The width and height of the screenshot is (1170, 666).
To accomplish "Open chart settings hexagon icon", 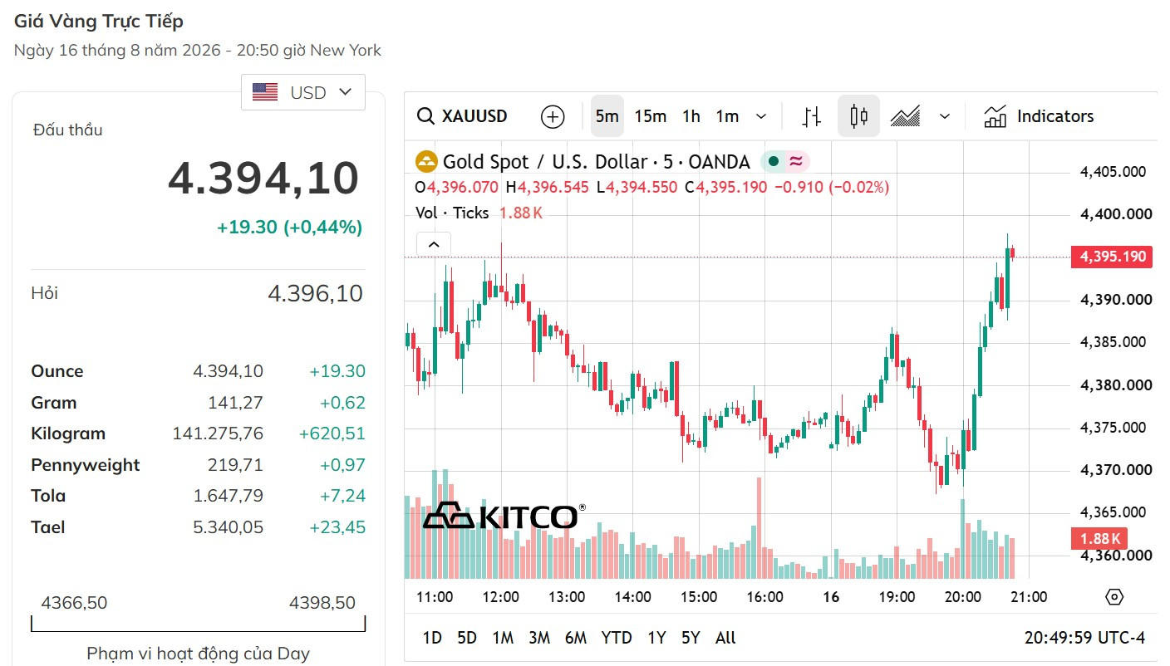I will coord(1115,596).
